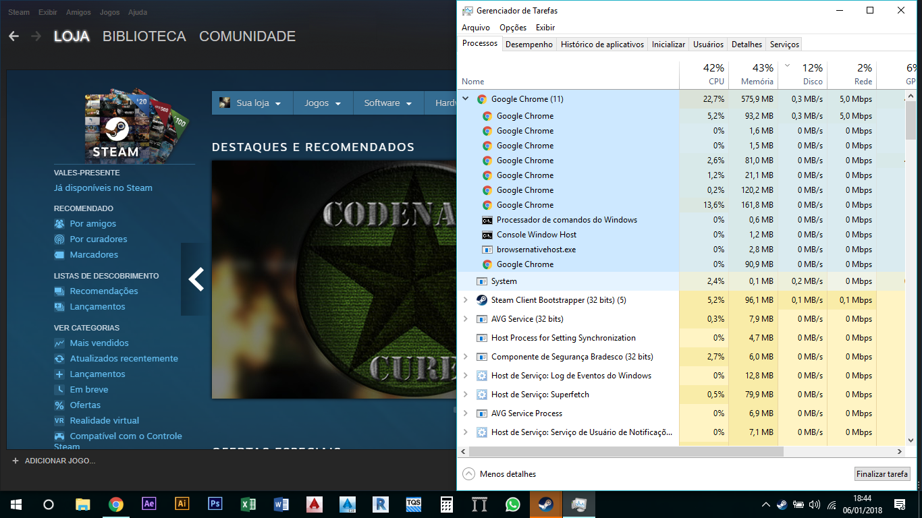Open Windows action center notifications
Viewport: 922px width, 518px height.
[x=900, y=505]
